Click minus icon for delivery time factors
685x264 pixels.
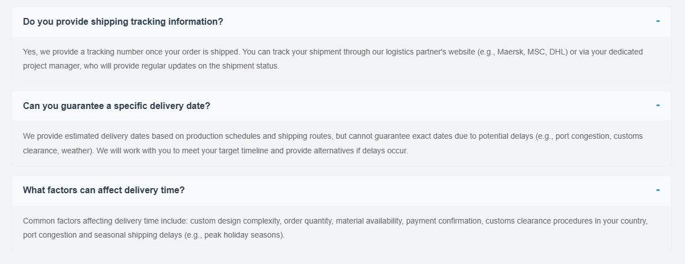point(657,190)
